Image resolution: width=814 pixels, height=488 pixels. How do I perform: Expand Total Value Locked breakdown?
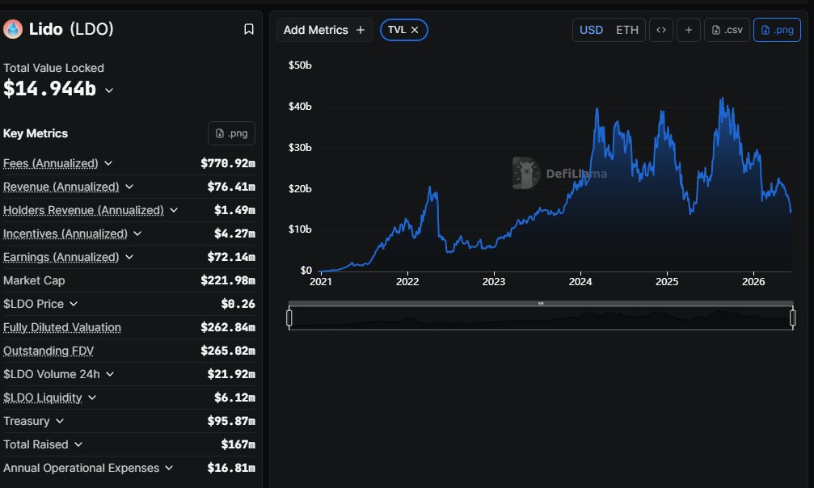(x=109, y=90)
